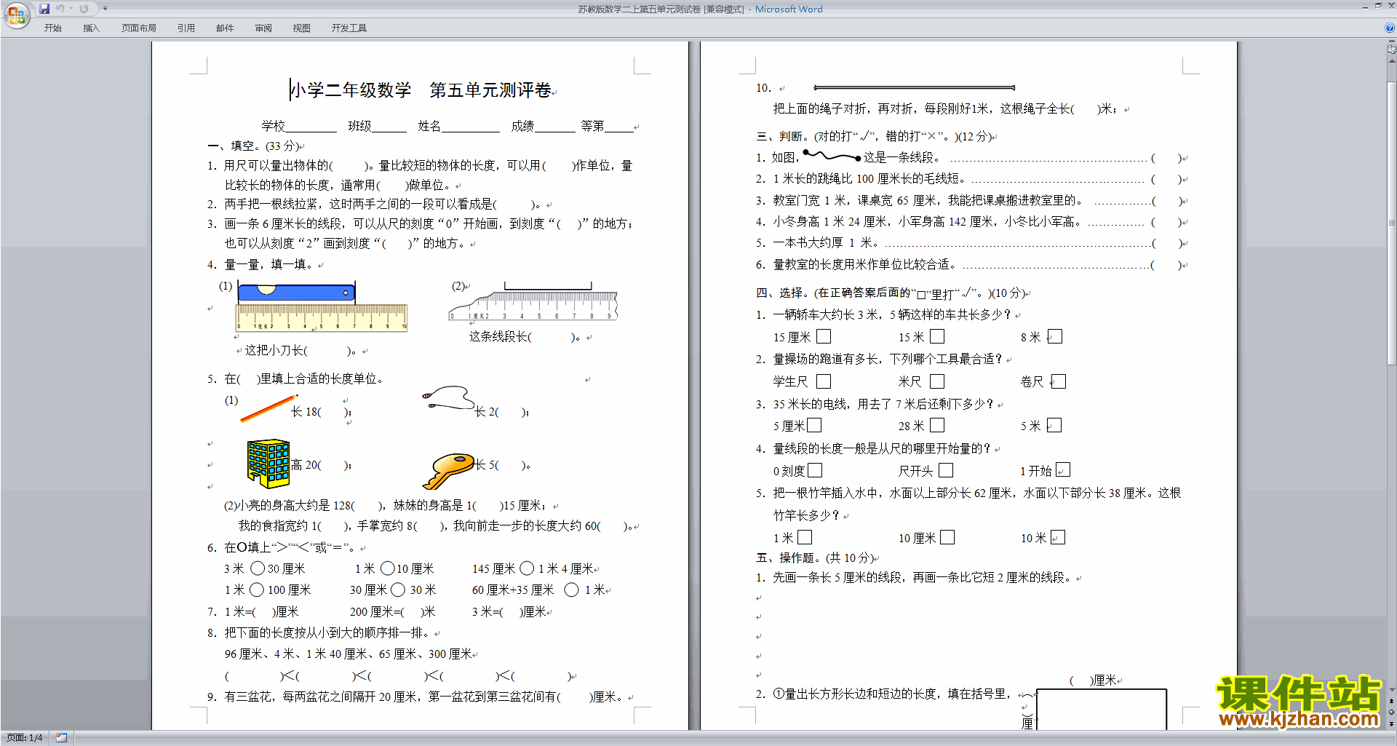1397x746 pixels.
Task: Check the box next to 15米
Action: point(937,336)
